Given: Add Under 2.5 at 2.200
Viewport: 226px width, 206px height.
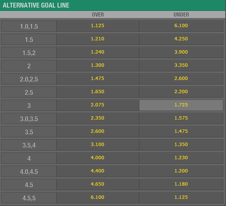Looking at the screenshot, I should (181, 92).
